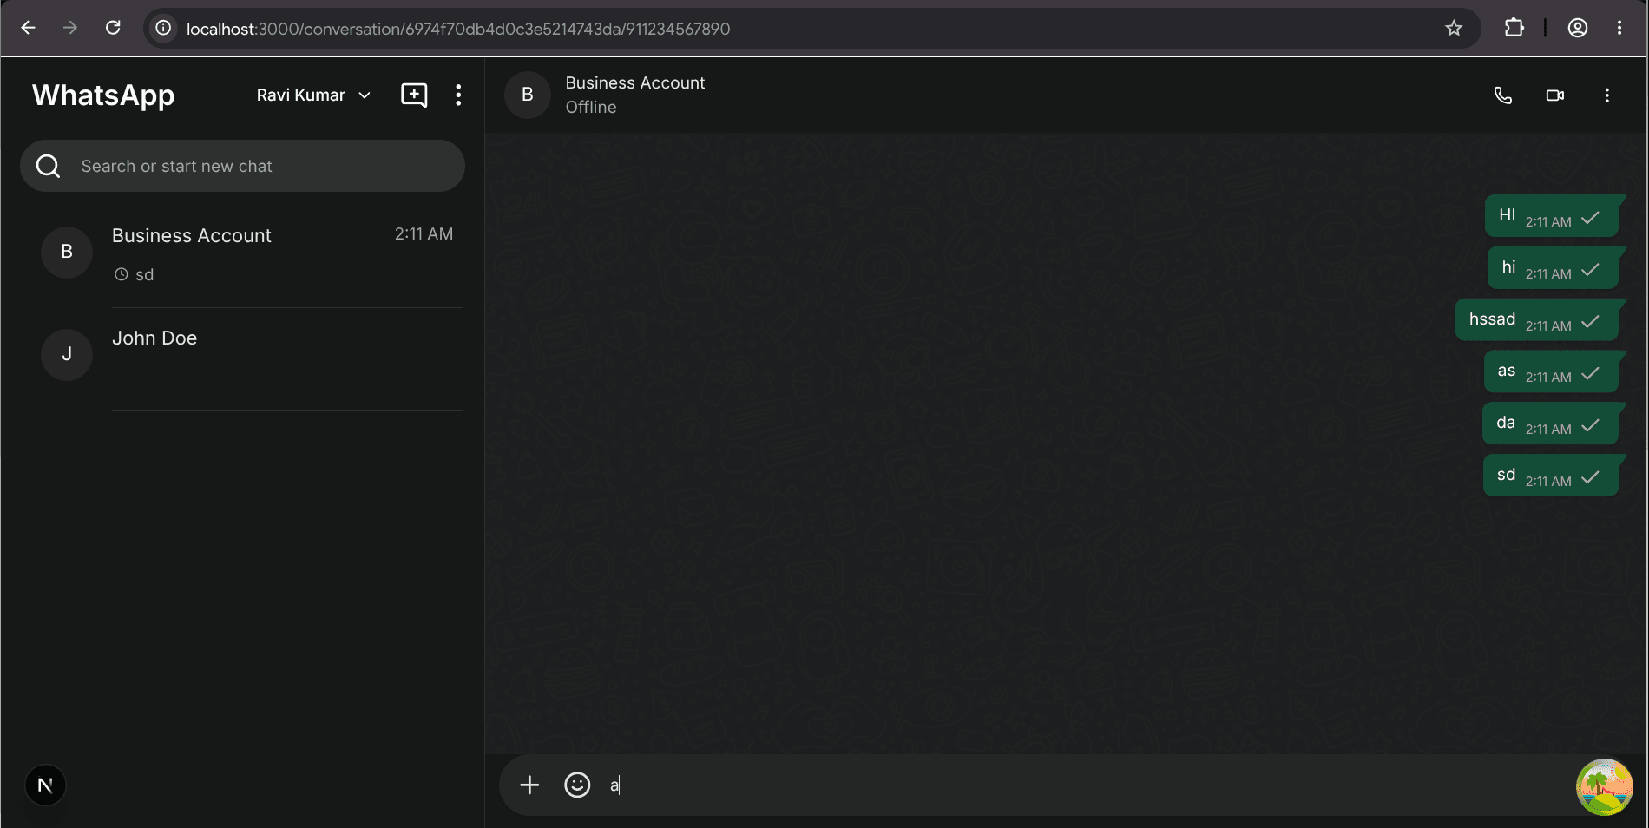Viewport: 1649px width, 828px height.
Task: Start a video call from chat header
Action: [1555, 95]
